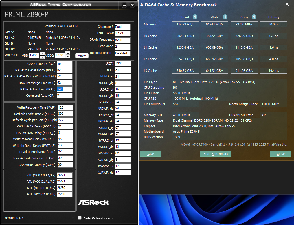This screenshot has width=294, height=225.
Task: Click the DRAM:FSB Ratio 41:1 value
Action: pyautogui.click(x=273, y=115)
